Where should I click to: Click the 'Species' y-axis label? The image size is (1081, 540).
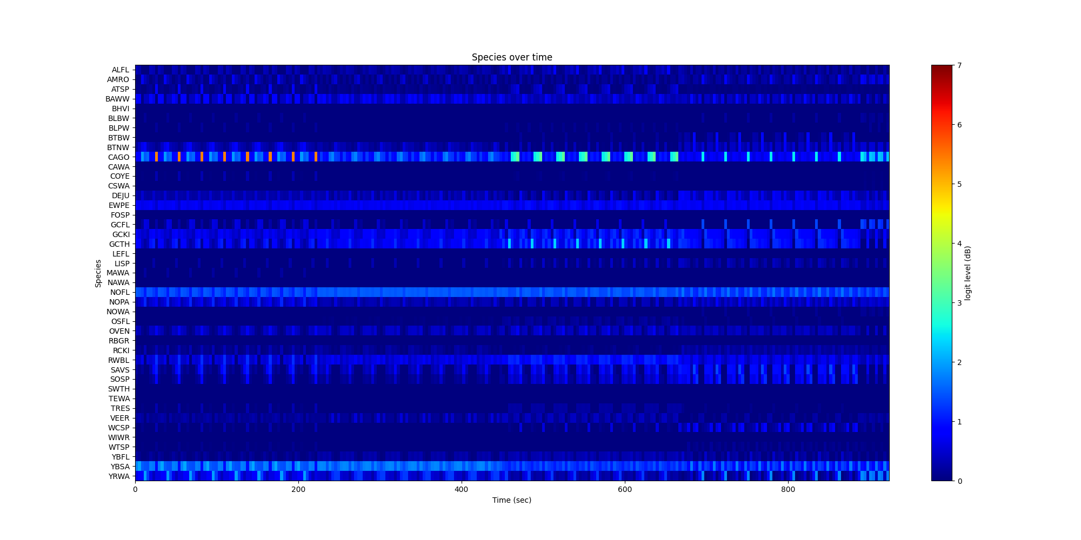[98, 273]
